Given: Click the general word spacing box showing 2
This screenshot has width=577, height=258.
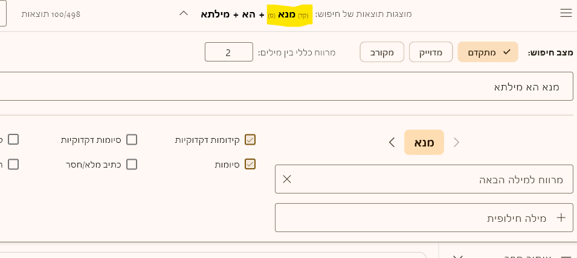Looking at the screenshot, I should click(228, 52).
